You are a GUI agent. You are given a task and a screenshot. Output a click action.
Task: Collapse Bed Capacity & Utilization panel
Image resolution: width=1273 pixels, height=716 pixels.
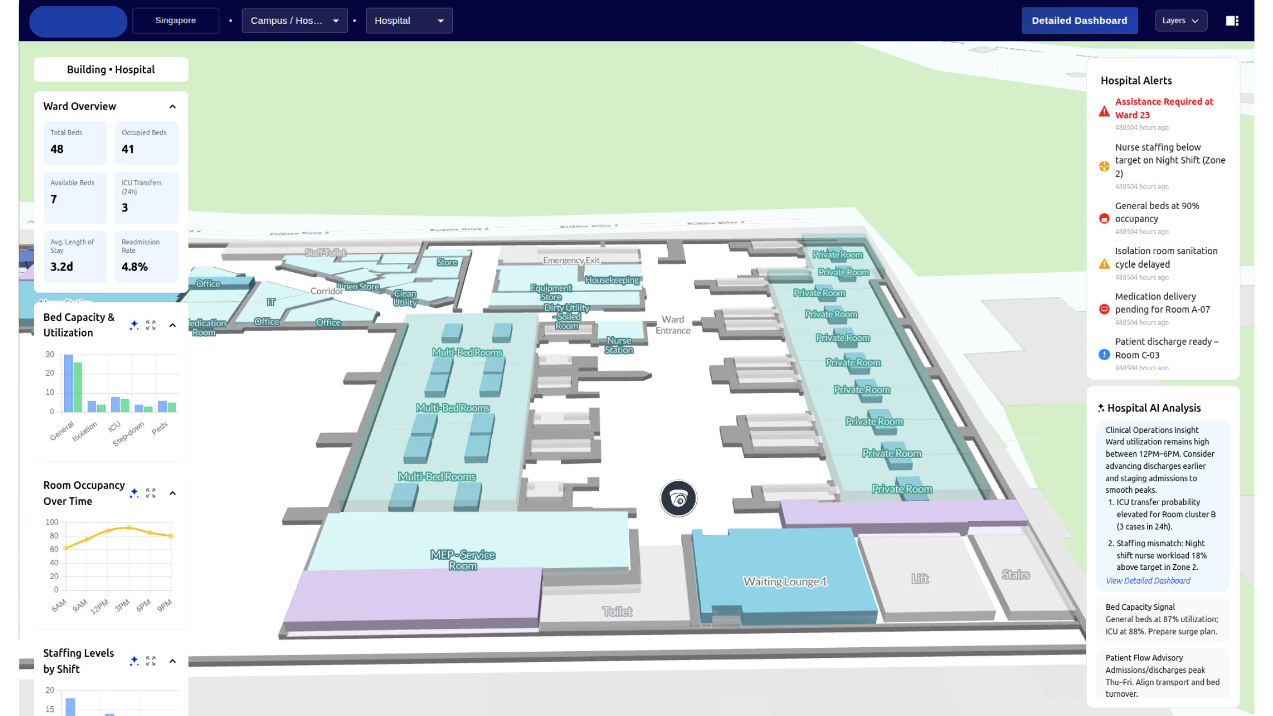pyautogui.click(x=173, y=325)
